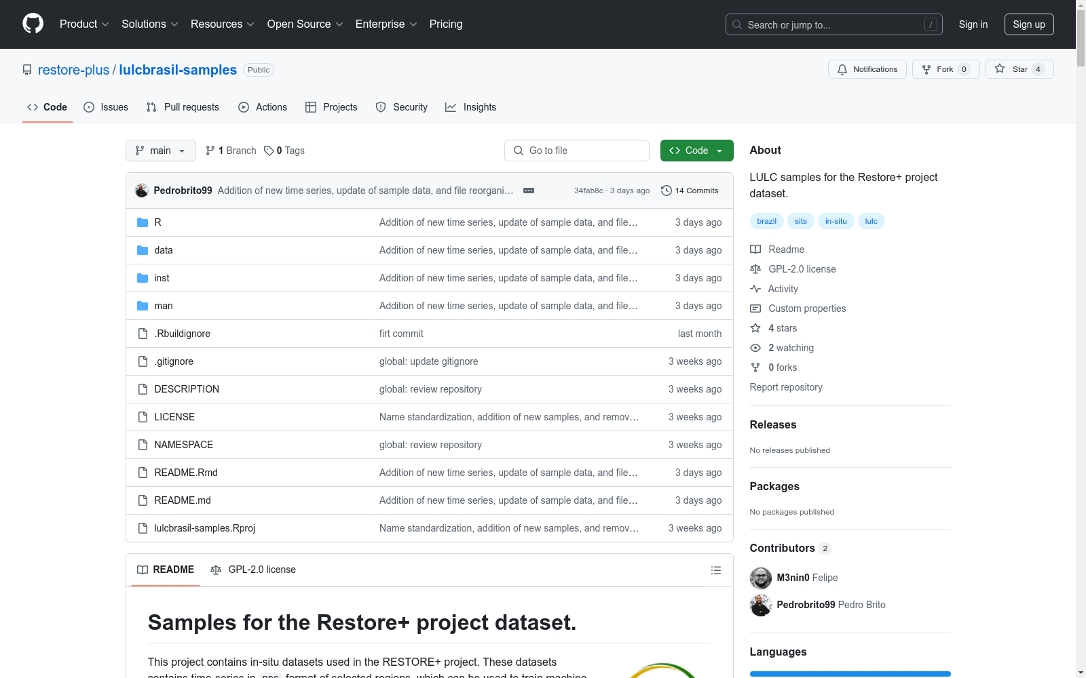The height and width of the screenshot is (678, 1086).
Task: Select the README tab
Action: (x=166, y=570)
